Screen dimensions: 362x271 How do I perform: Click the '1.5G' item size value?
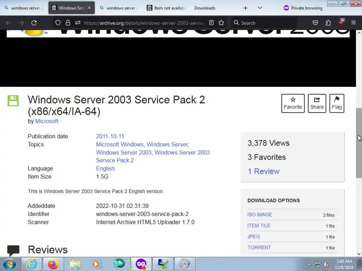(102, 176)
